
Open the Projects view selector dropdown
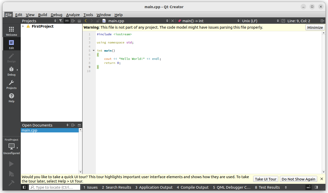point(55,21)
